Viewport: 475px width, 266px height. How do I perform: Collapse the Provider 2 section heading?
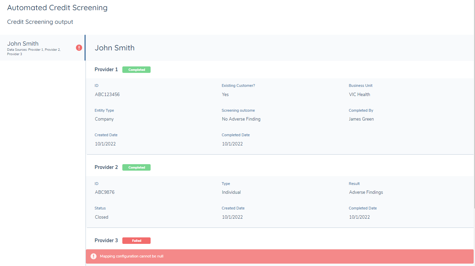coord(106,167)
